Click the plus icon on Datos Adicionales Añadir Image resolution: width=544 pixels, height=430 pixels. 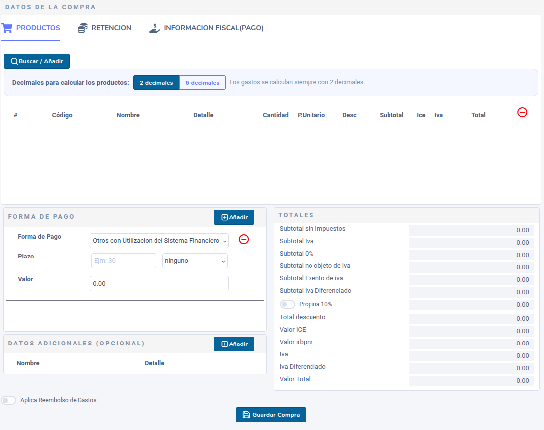point(225,344)
